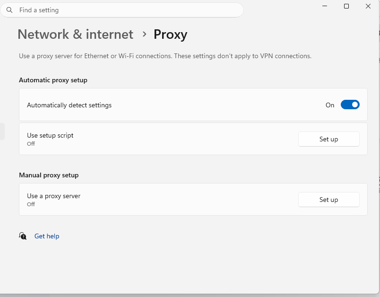Focus the Find a setting search box
The width and height of the screenshot is (380, 297).
(122, 10)
